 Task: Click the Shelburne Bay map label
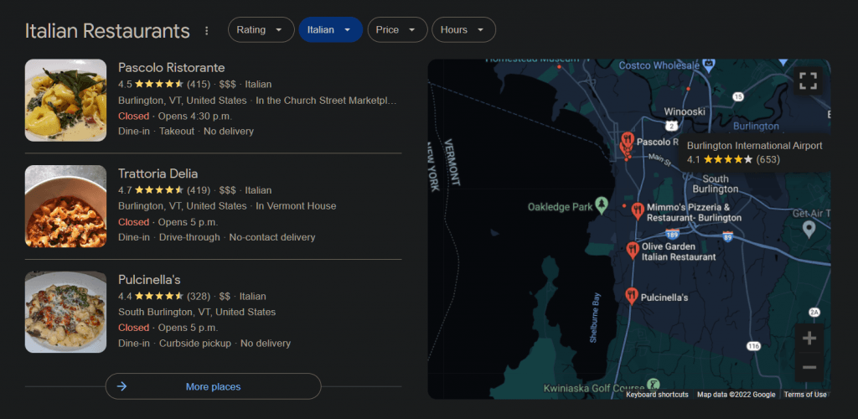pyautogui.click(x=596, y=318)
